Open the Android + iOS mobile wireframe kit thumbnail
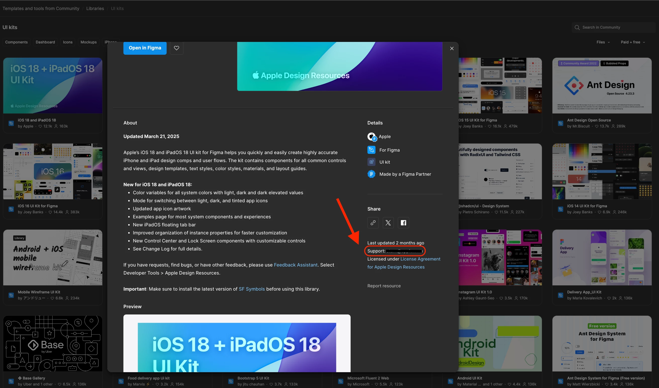The width and height of the screenshot is (659, 388). coord(53,257)
